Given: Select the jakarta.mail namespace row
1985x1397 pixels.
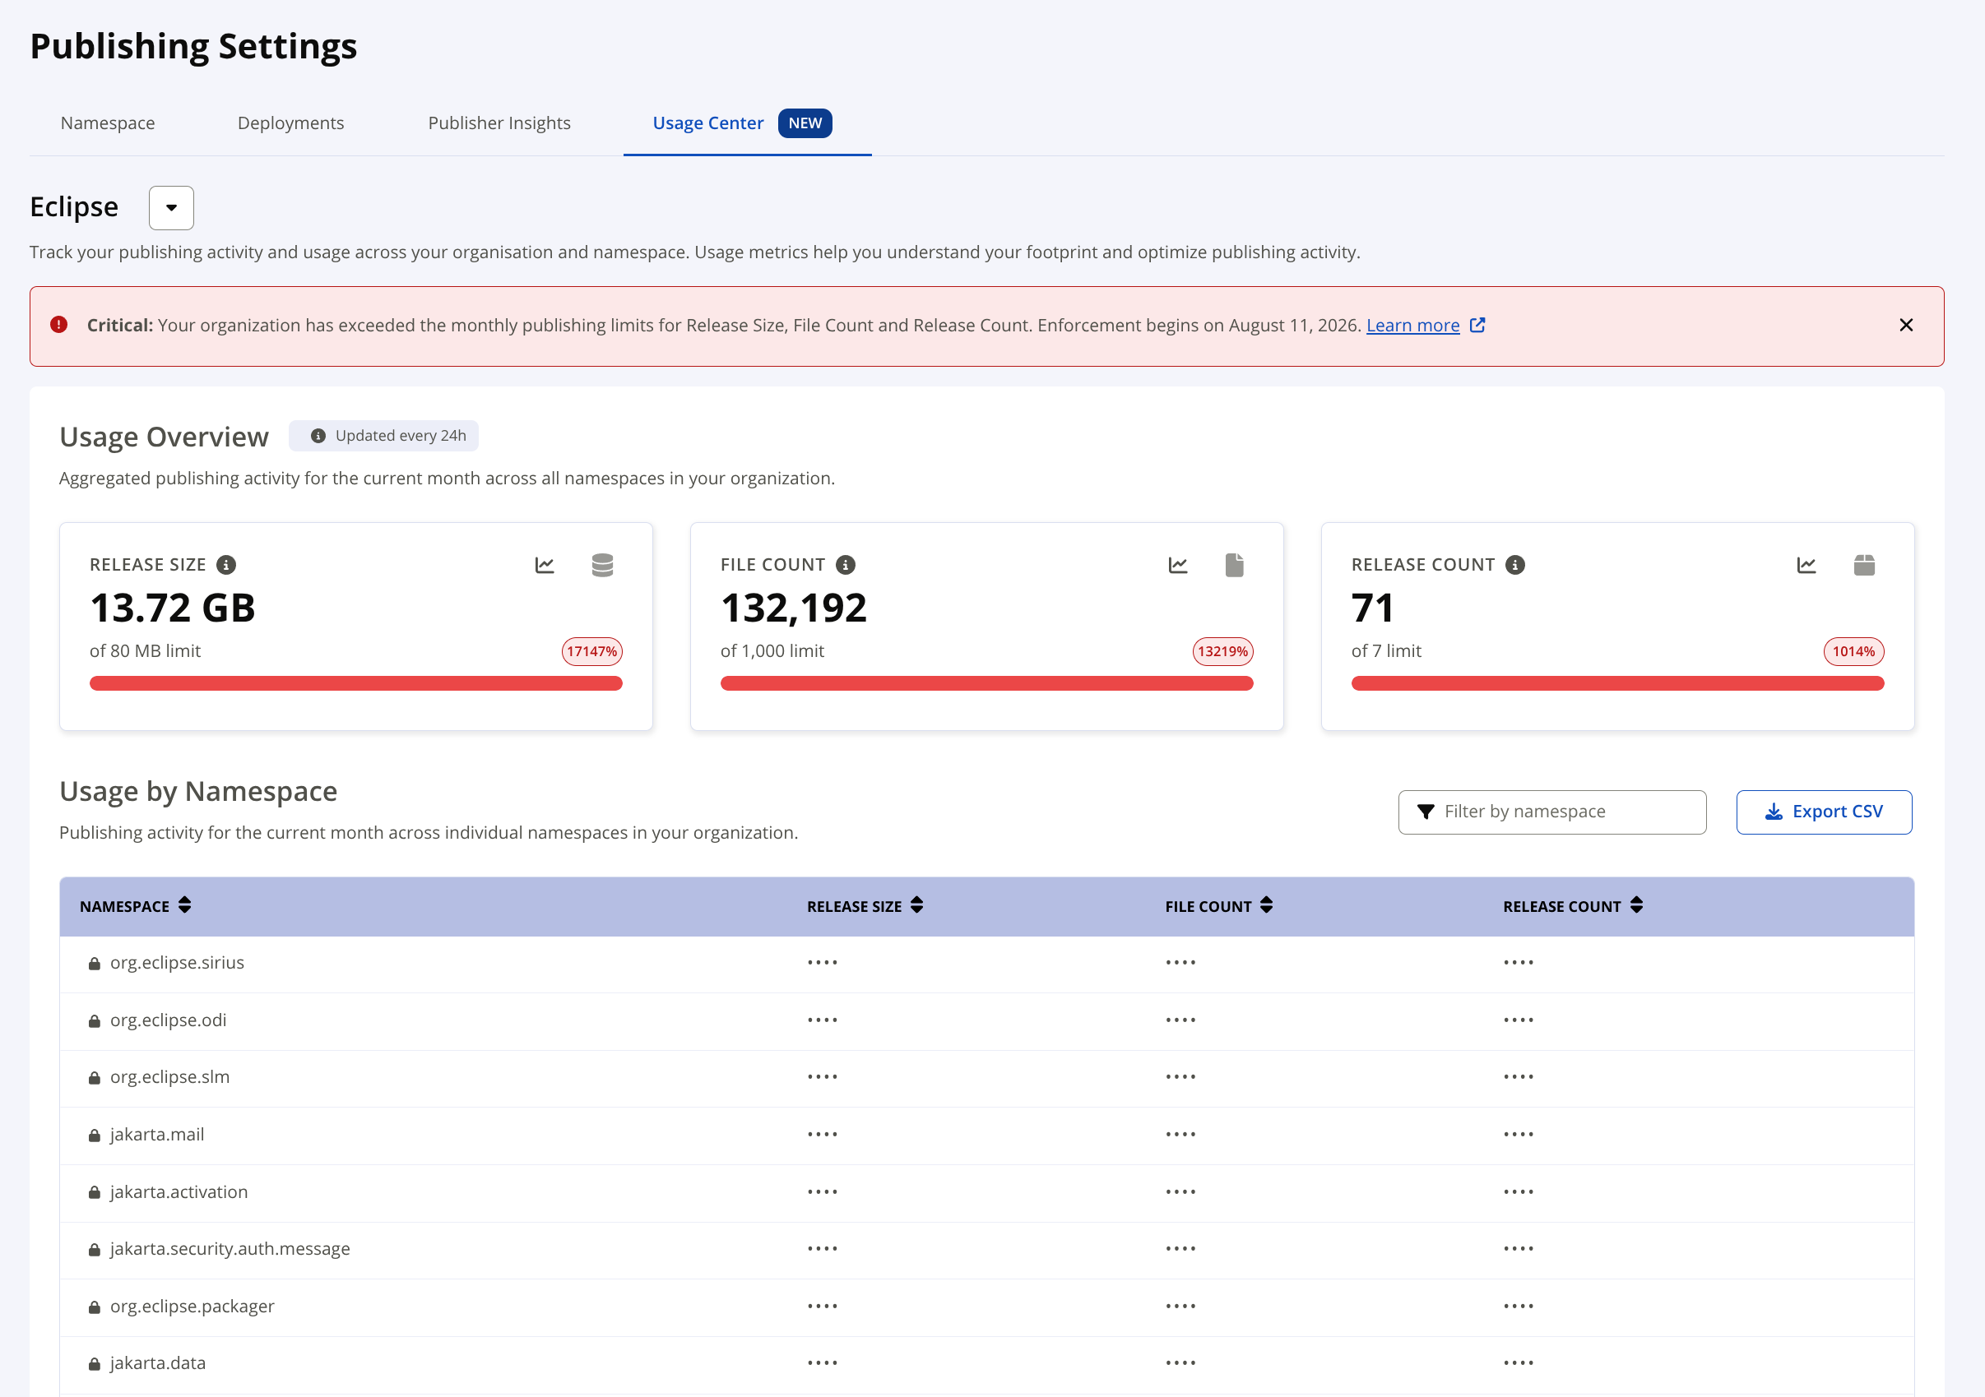Looking at the screenshot, I should pyautogui.click(x=986, y=1136).
